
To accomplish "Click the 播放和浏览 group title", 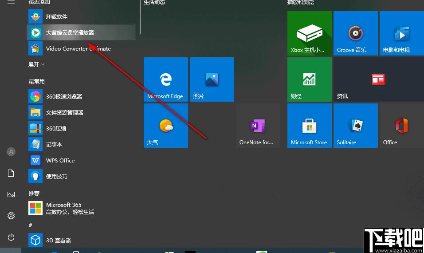I will coord(301,2).
